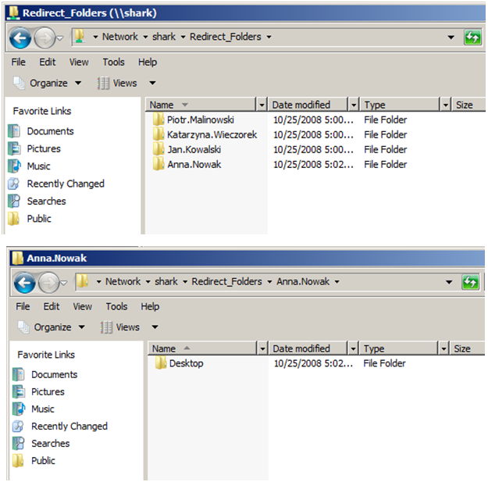This screenshot has width=488, height=482.
Task: Click File Folder type cell of Desktop row
Action: (x=384, y=363)
